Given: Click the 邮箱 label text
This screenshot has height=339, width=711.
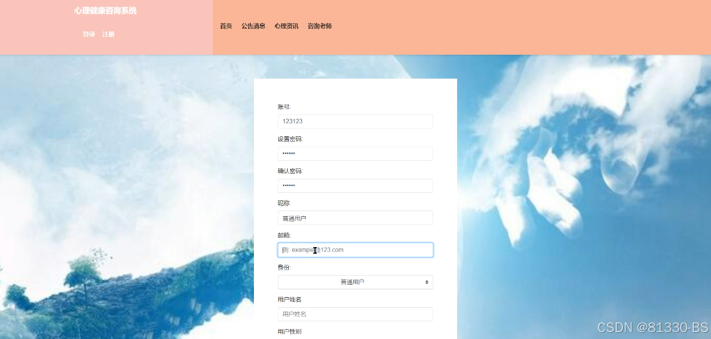Looking at the screenshot, I should pos(284,235).
